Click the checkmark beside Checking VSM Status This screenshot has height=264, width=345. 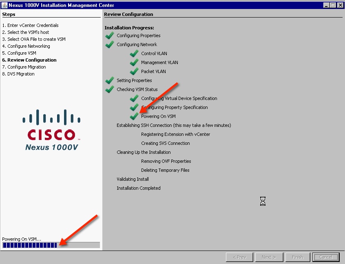click(110, 89)
